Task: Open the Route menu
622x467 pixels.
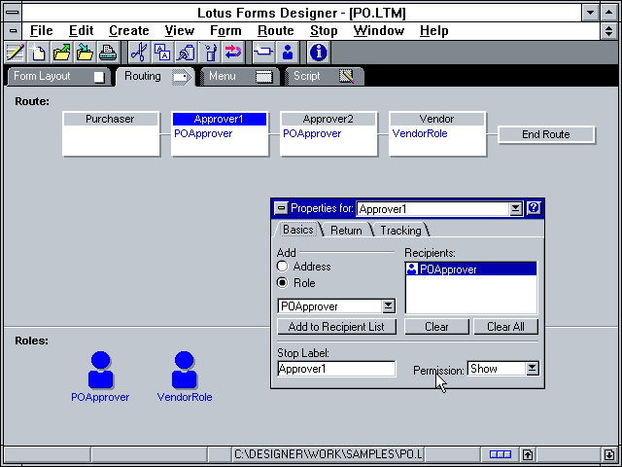Action: (x=276, y=30)
